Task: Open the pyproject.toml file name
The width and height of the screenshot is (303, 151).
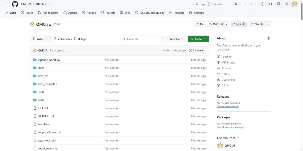Action: click(47, 141)
